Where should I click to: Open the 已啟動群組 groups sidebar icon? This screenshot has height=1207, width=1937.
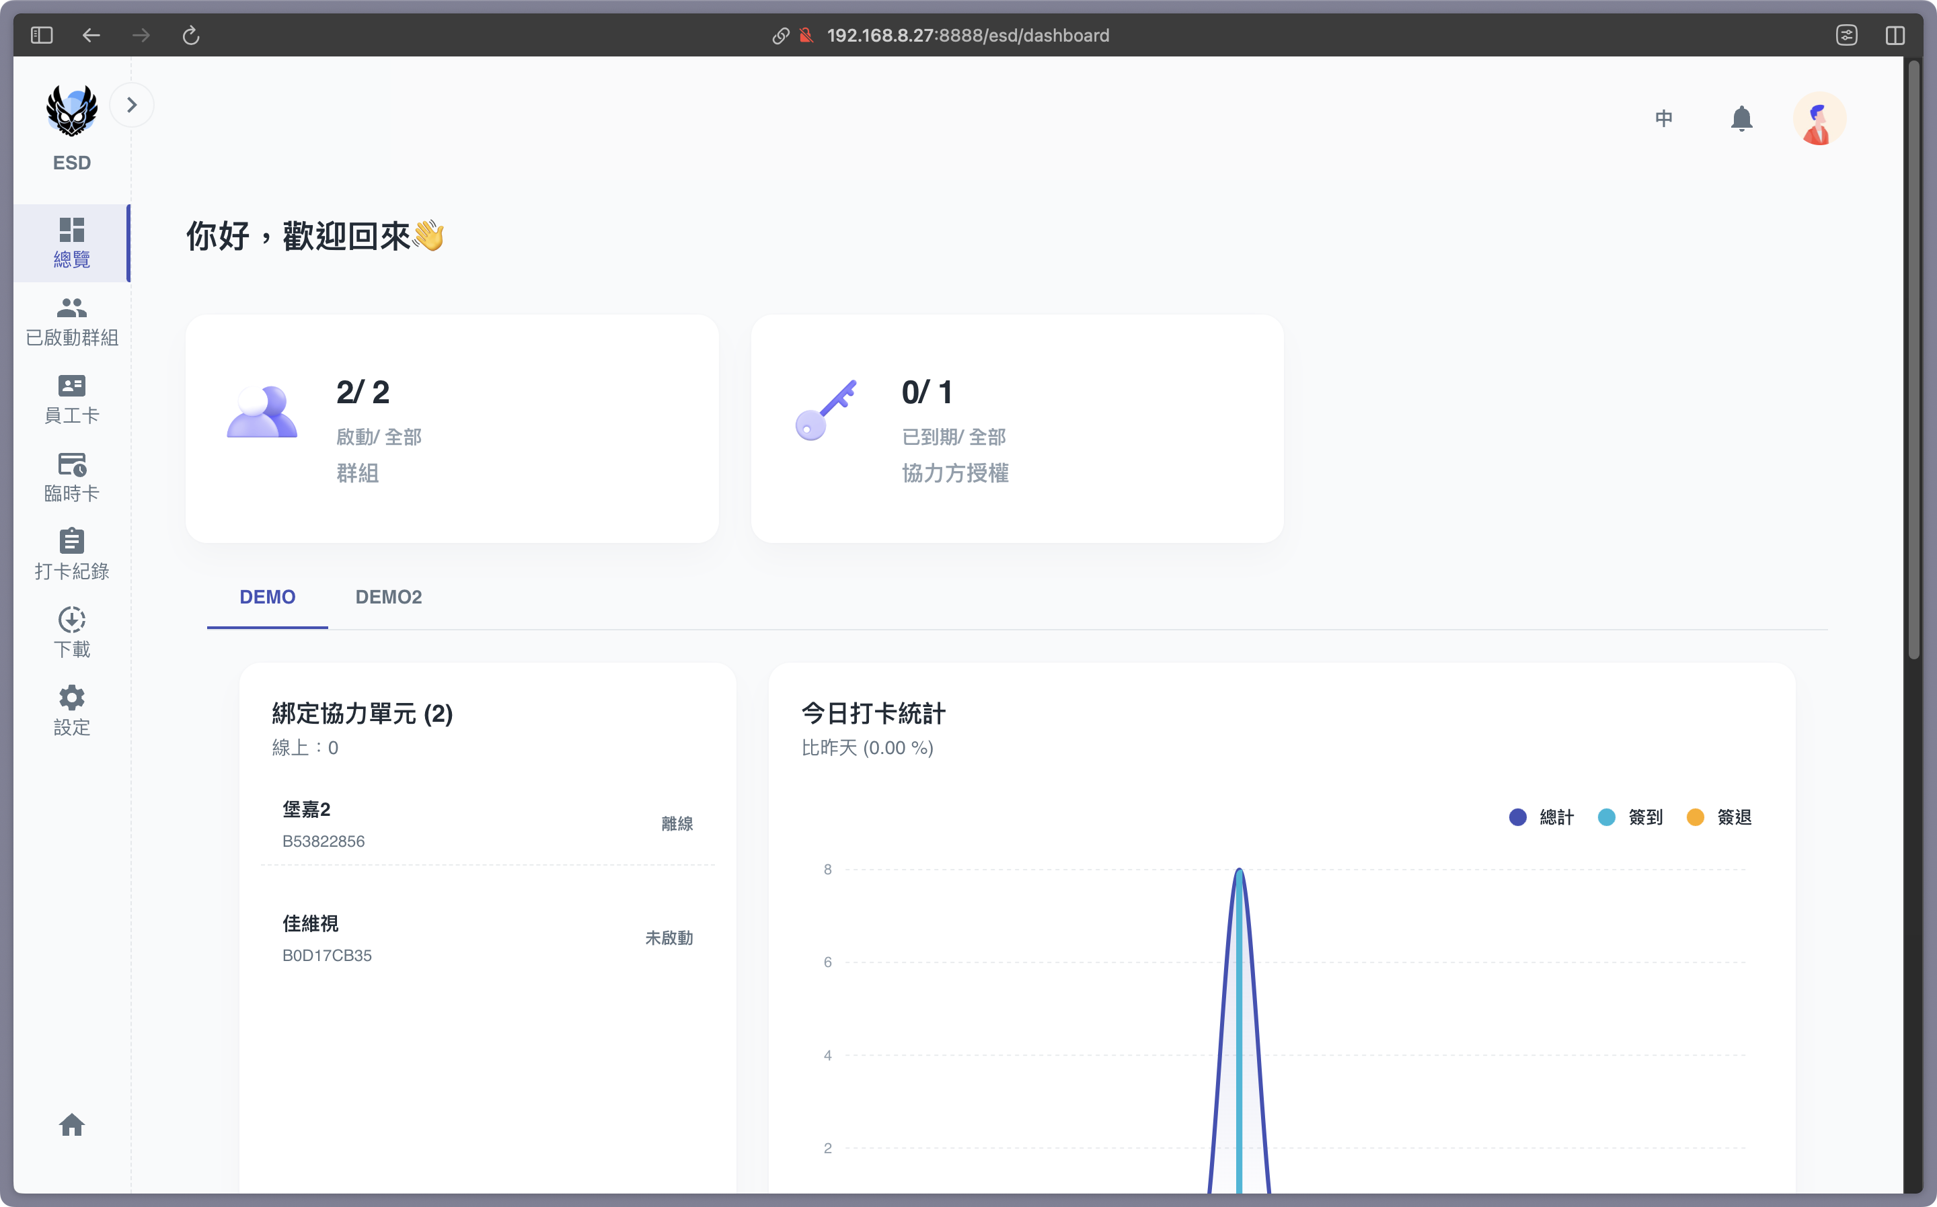point(72,321)
